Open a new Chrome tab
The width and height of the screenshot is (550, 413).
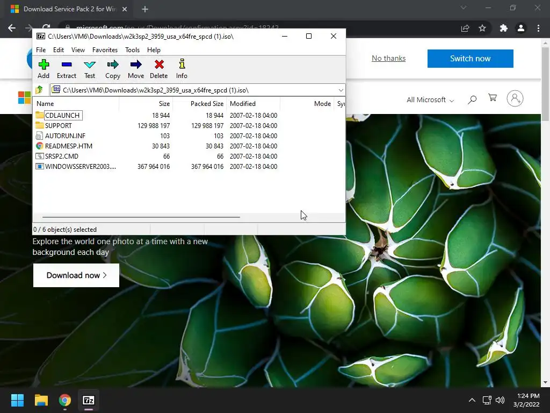tap(145, 9)
